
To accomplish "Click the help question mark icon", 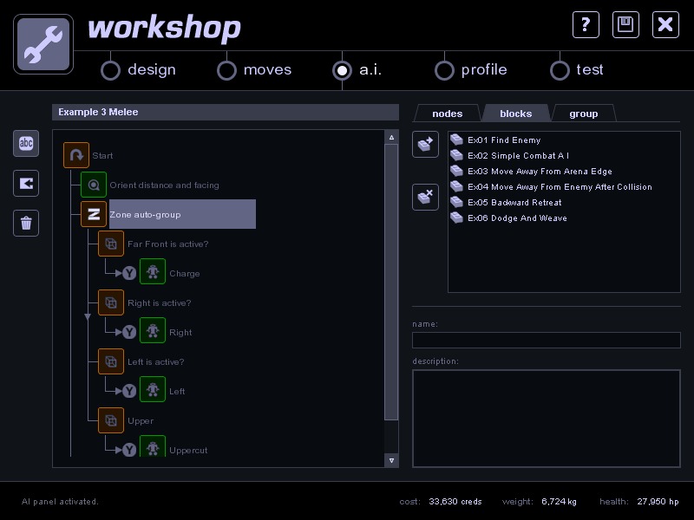I will pos(586,24).
